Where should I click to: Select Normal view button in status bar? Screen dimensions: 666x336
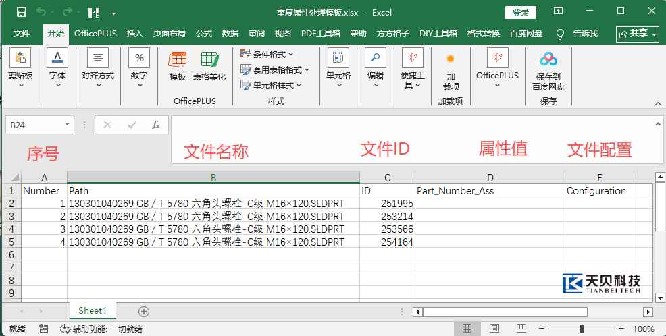click(x=467, y=329)
